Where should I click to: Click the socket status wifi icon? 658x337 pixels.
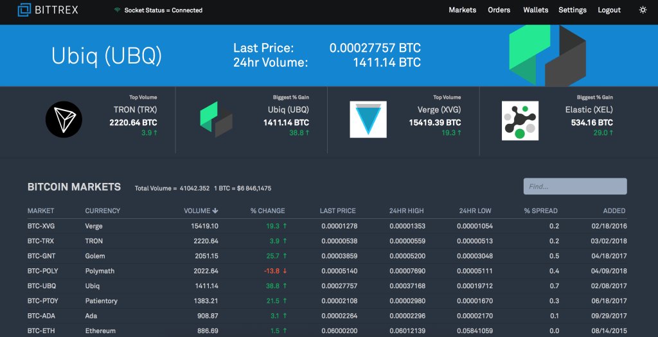point(117,10)
